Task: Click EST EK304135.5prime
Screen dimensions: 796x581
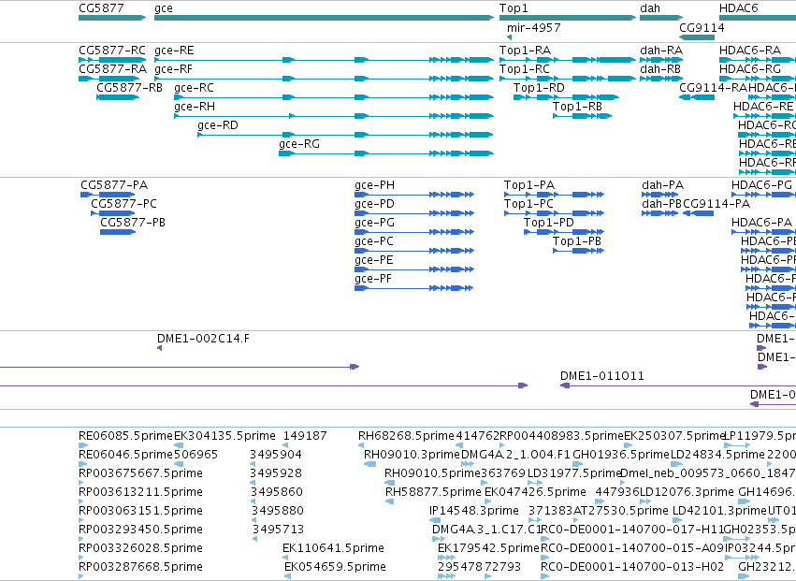Action: [224, 436]
